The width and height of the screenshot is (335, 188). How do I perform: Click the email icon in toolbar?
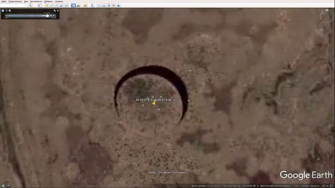point(99,5)
